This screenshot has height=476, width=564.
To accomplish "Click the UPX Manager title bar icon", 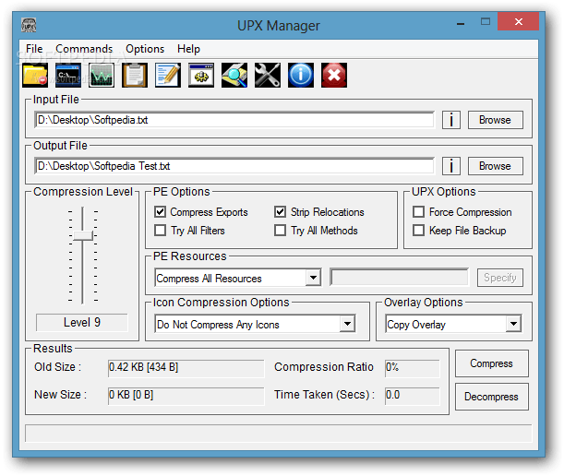I will (x=29, y=25).
